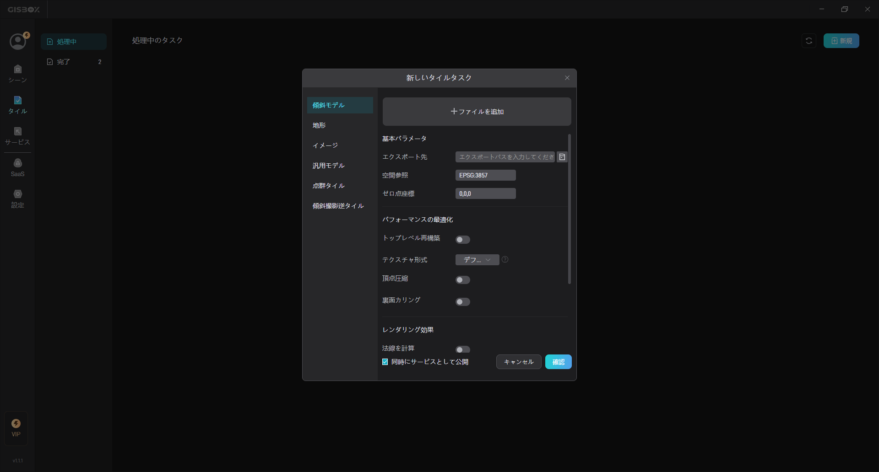Open the SaaS sidebar section
879x472 pixels.
[x=17, y=168]
